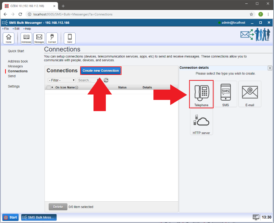Click the Home toolbar icon

tap(9, 38)
